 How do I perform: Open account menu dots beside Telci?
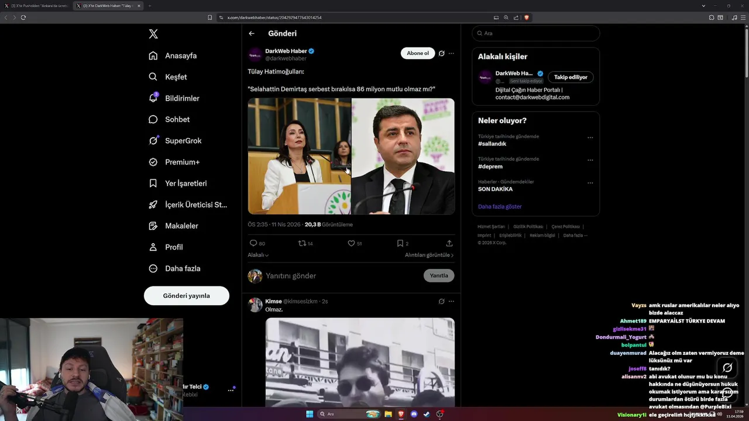pos(231,390)
